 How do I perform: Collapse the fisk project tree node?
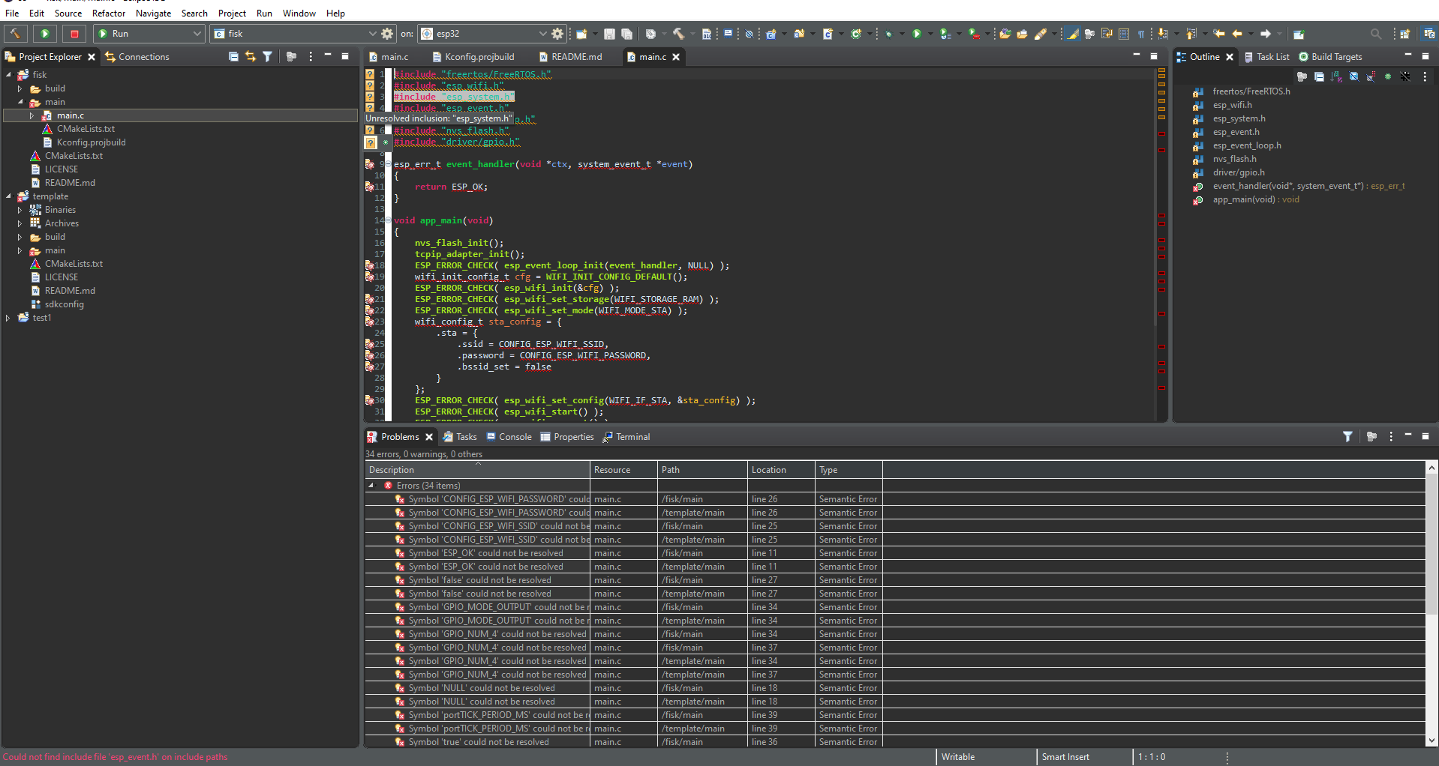[x=8, y=75]
